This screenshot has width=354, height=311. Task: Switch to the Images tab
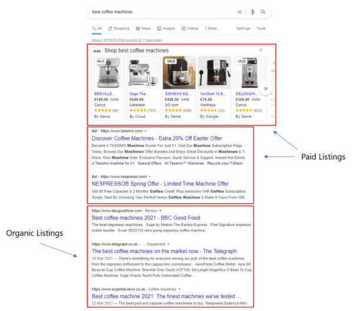166,28
